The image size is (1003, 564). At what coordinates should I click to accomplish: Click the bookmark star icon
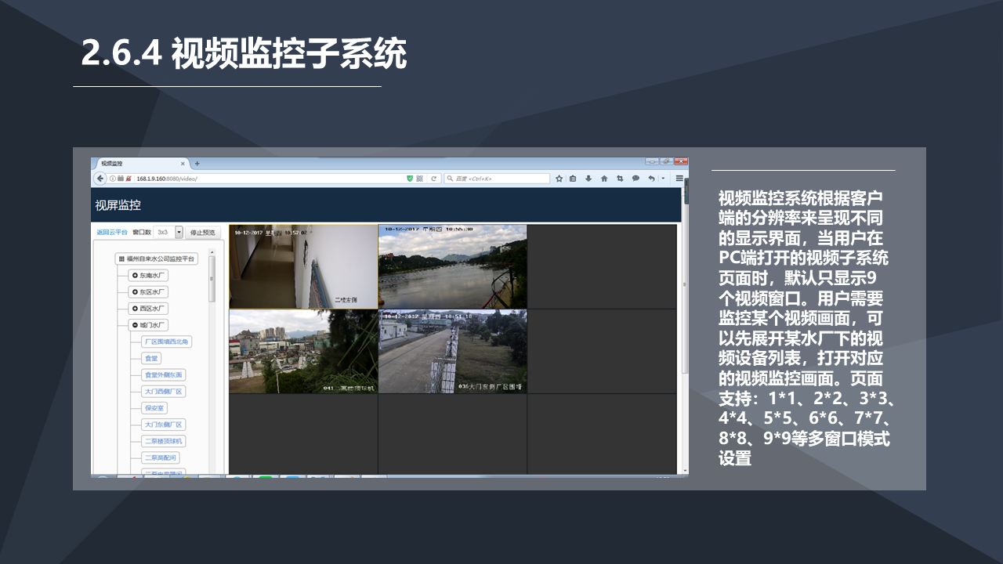[x=559, y=179]
